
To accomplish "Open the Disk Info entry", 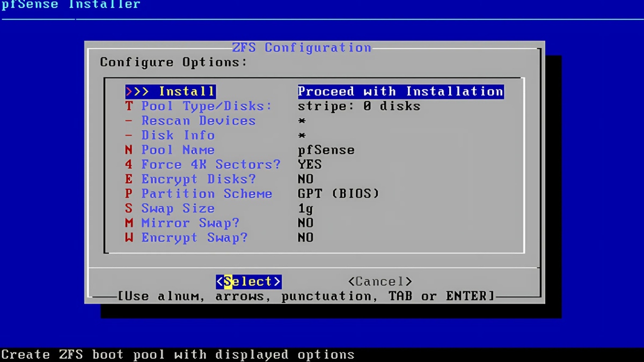I will 170,135.
